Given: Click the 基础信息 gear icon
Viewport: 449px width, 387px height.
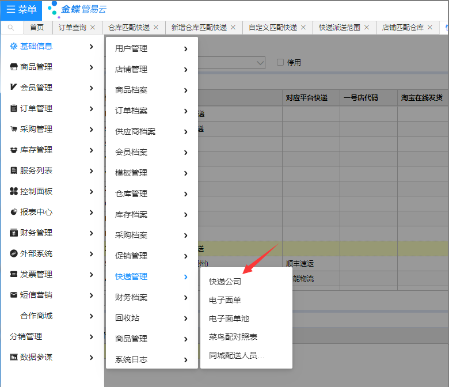Looking at the screenshot, I should pos(14,46).
